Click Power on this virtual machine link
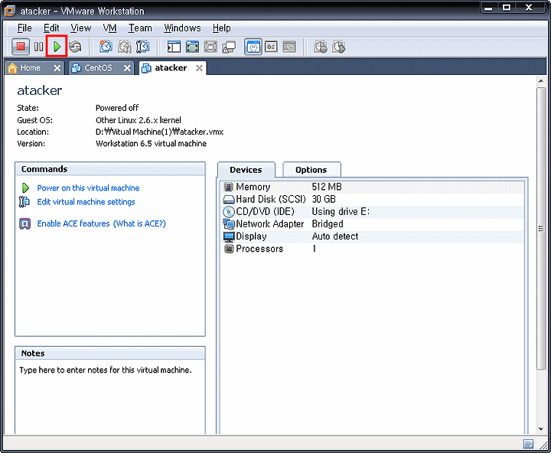Screen dimensions: 551x453 88,188
